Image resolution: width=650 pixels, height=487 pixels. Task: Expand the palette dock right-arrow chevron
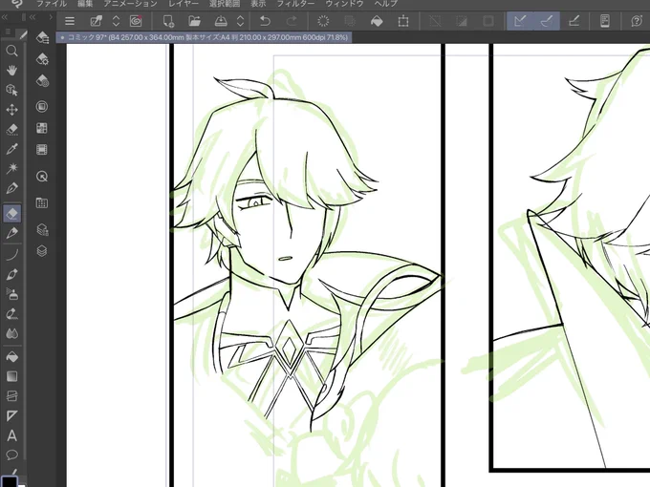[x=51, y=17]
